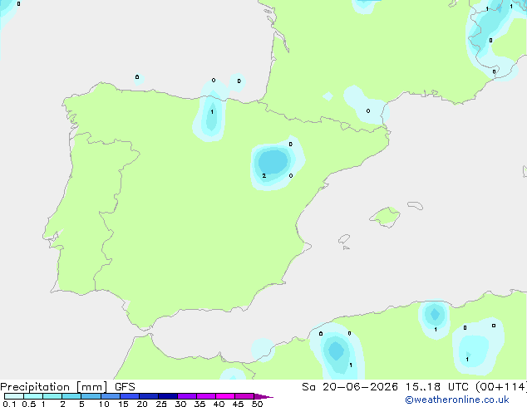Click the '2' value label on the Spain map
Viewport: 527px width, 407px height.
point(264,175)
